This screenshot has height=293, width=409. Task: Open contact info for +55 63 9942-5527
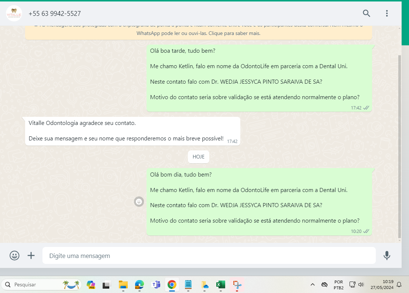[55, 14]
